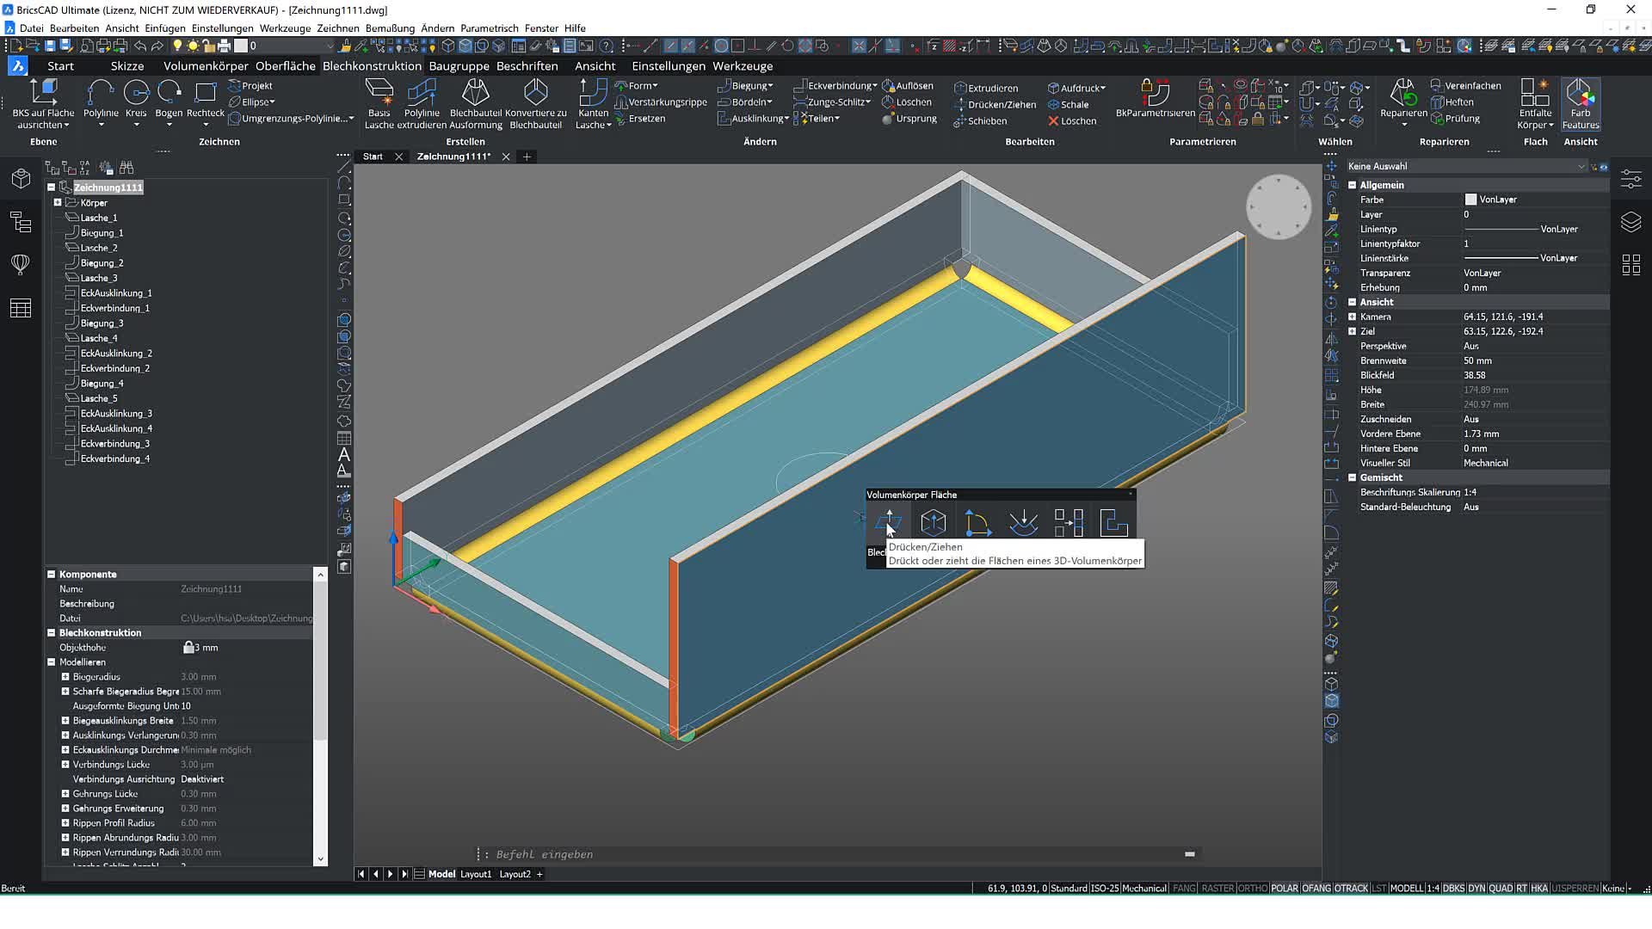Collapse the Zeichnung1111 tree root

pyautogui.click(x=51, y=188)
